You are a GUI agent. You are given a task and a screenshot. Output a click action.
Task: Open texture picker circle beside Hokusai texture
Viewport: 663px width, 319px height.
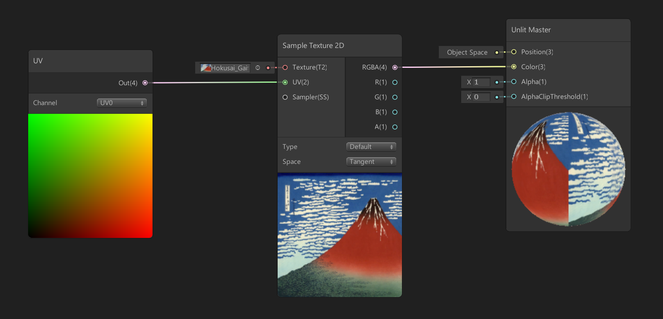(258, 68)
